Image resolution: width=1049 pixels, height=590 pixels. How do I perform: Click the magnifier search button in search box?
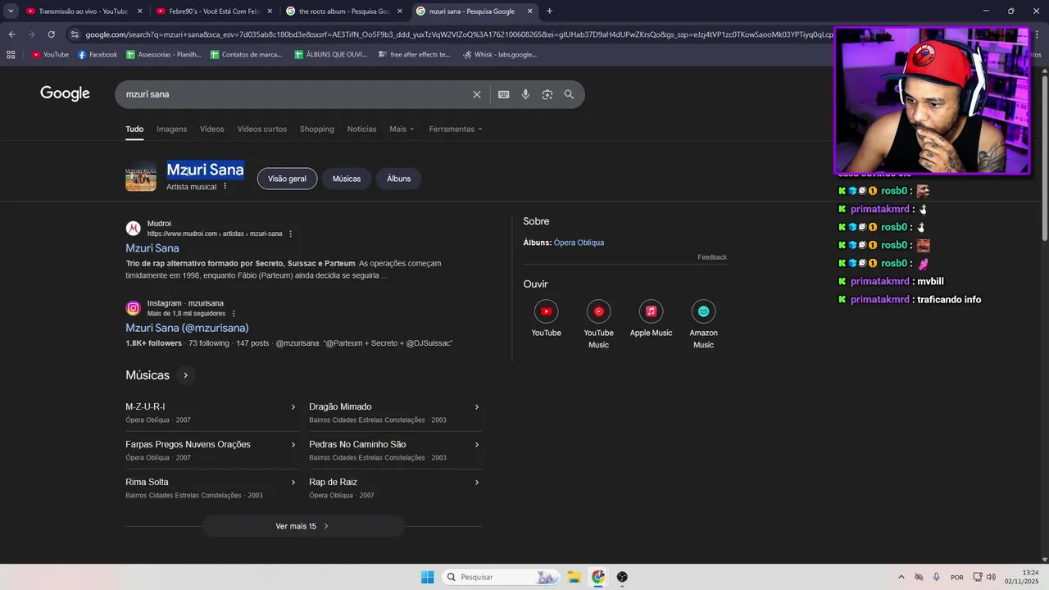(569, 94)
